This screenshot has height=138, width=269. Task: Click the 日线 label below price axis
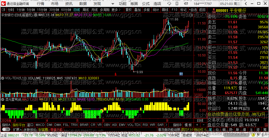click(200, 120)
